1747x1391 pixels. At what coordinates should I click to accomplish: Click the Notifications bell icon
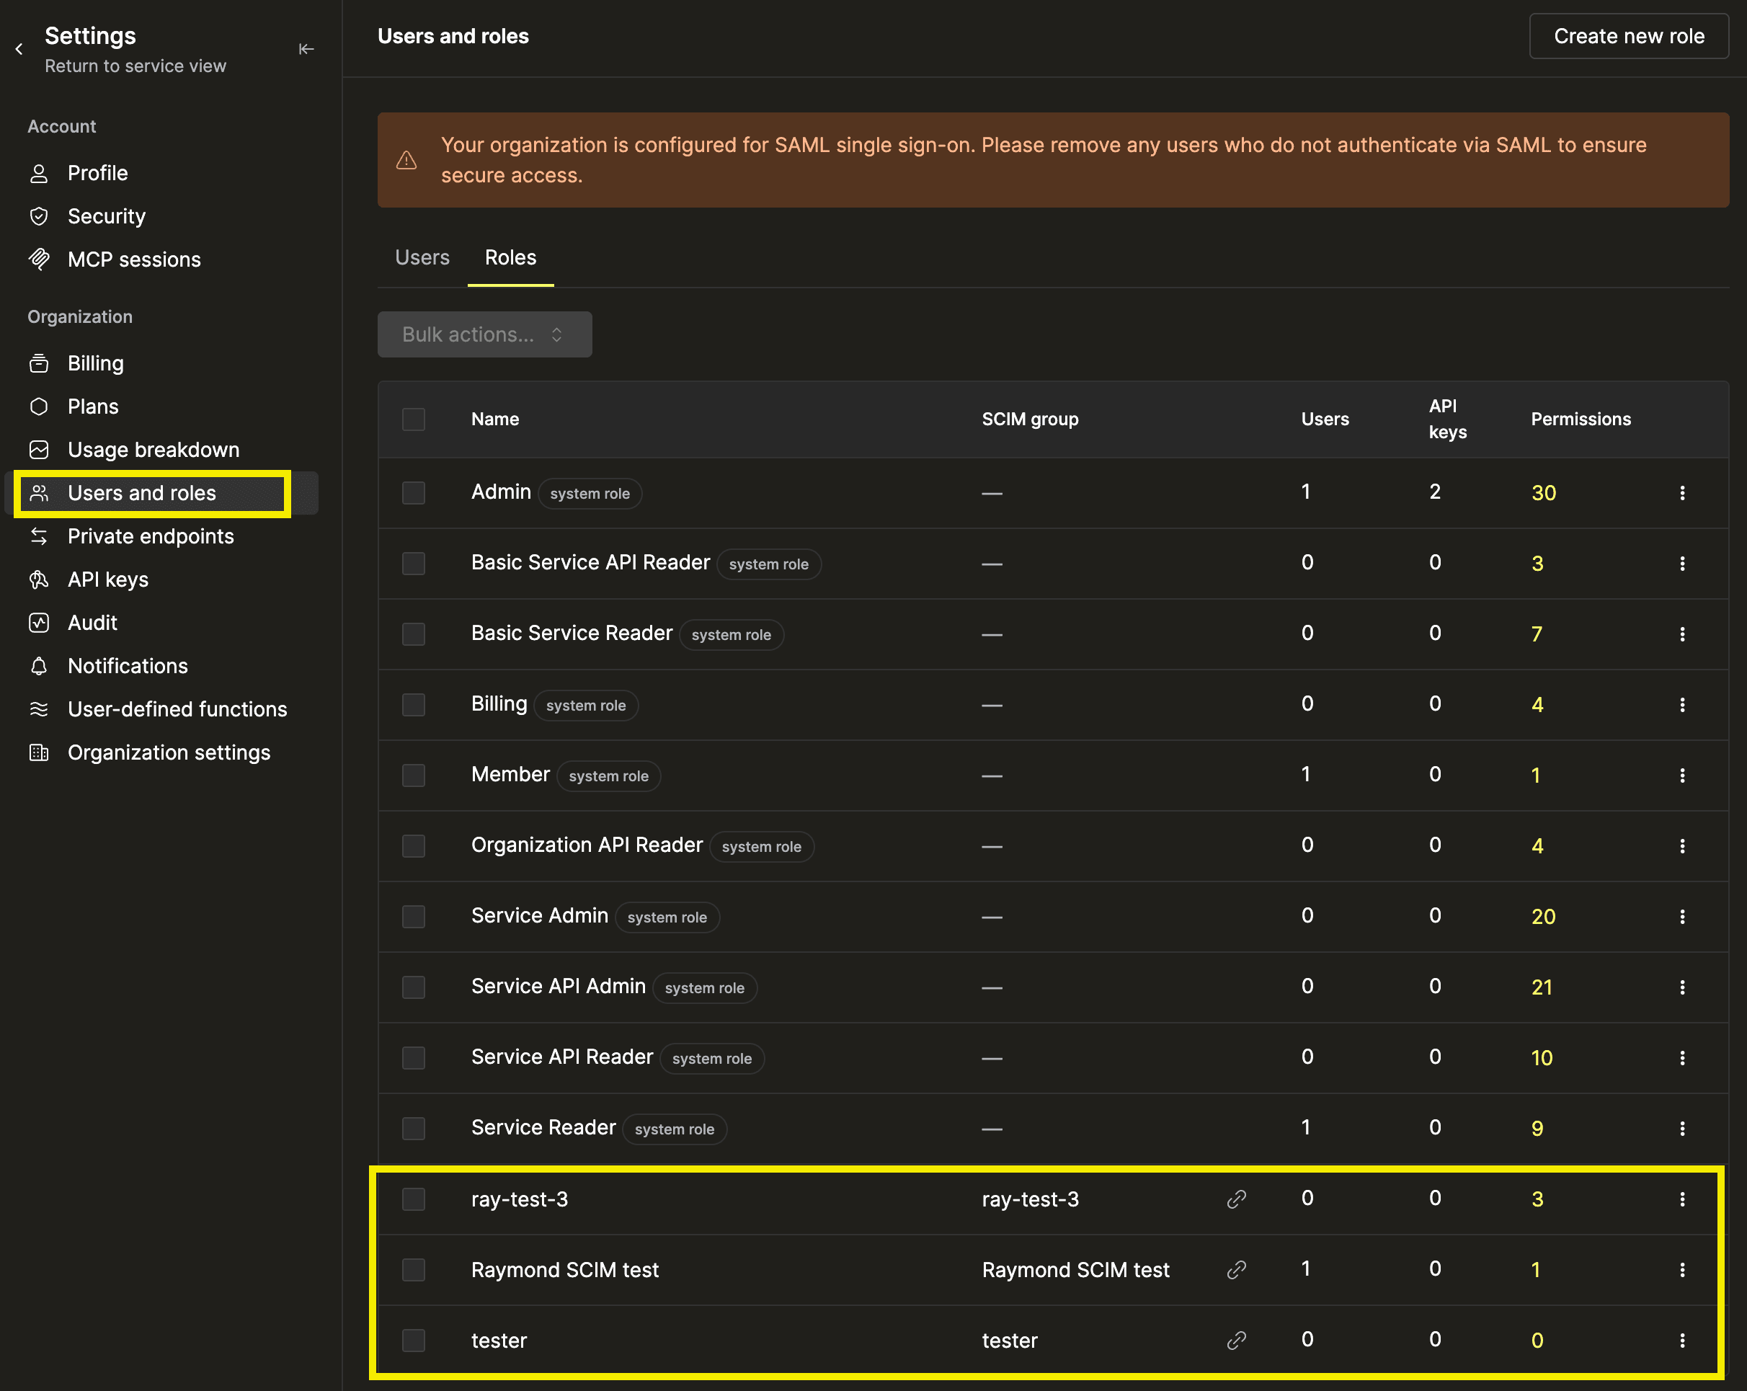[39, 666]
